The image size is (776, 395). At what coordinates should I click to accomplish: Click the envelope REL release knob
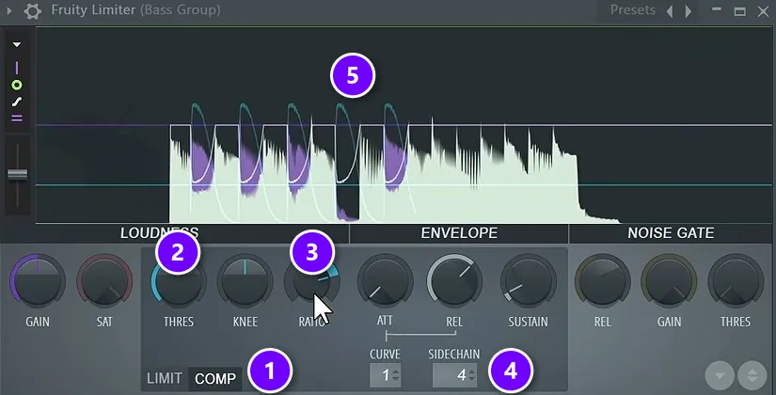(x=454, y=281)
